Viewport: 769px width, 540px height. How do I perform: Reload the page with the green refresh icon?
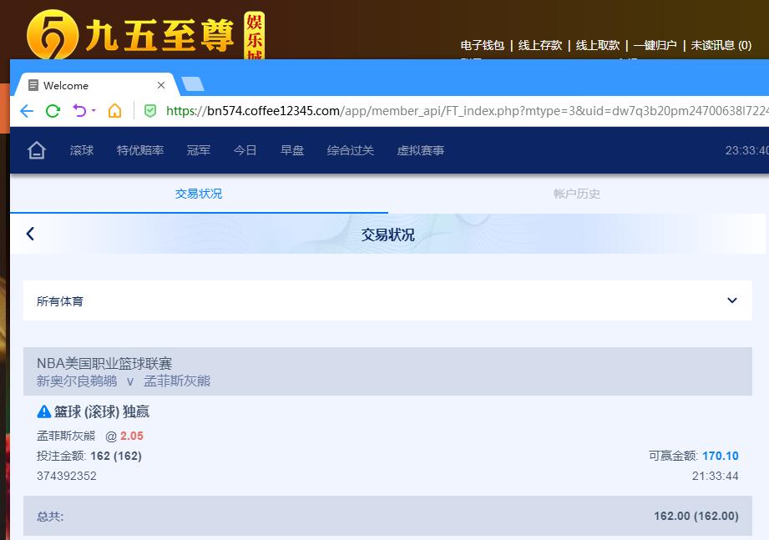[x=53, y=111]
